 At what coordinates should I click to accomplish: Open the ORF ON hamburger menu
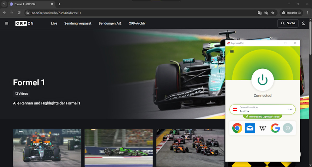(x=6, y=23)
